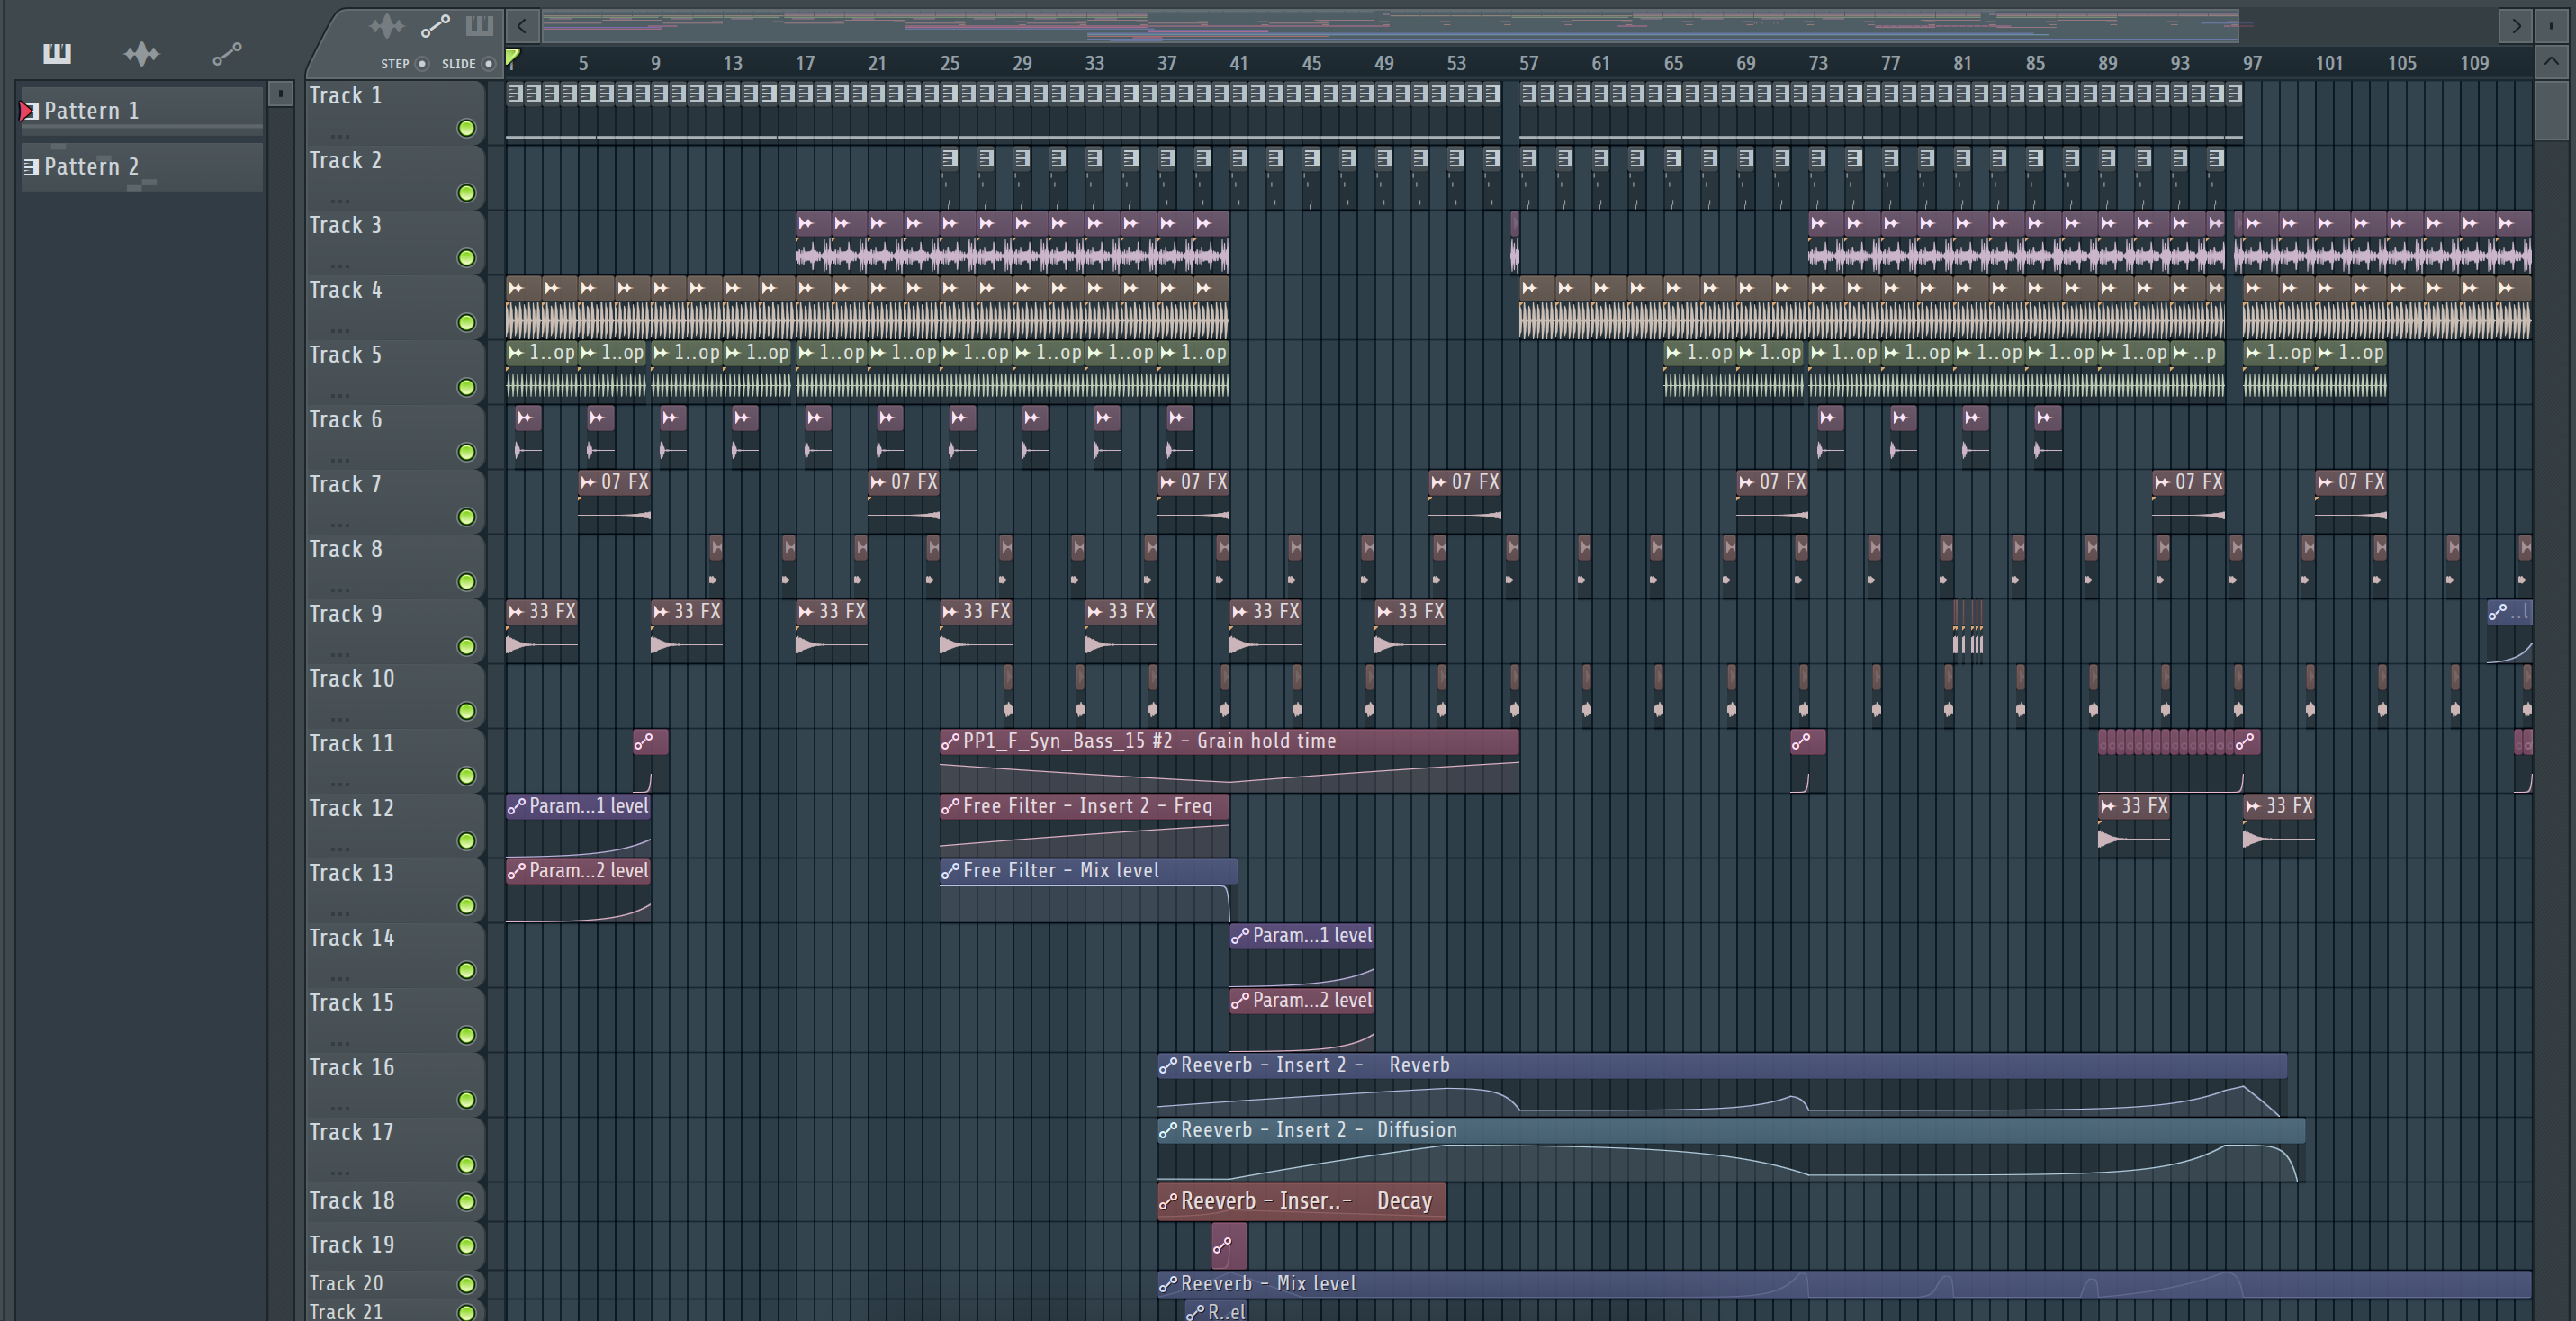This screenshot has width=2576, height=1321.
Task: Open the Free Filter Freq clip's menu icon
Action: (950, 807)
